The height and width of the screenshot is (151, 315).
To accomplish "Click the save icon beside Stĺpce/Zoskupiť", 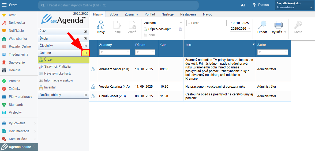I will click(x=181, y=29).
